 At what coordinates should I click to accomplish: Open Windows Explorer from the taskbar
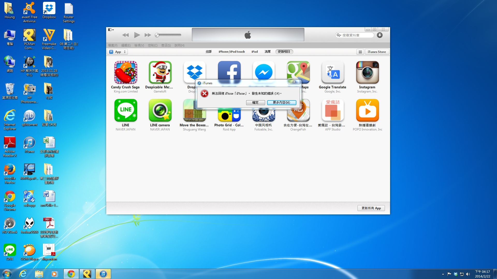[x=39, y=274]
